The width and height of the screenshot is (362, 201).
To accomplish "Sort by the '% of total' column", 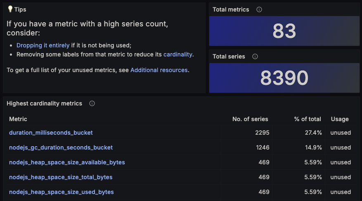I will (x=308, y=119).
